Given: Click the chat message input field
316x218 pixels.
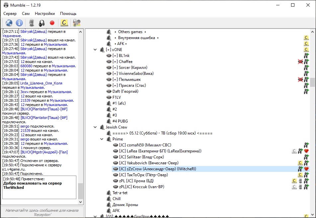Looking at the screenshot, I should (42, 212).
